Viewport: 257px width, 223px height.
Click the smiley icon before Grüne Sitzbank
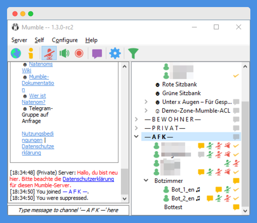pyautogui.click(x=157, y=93)
